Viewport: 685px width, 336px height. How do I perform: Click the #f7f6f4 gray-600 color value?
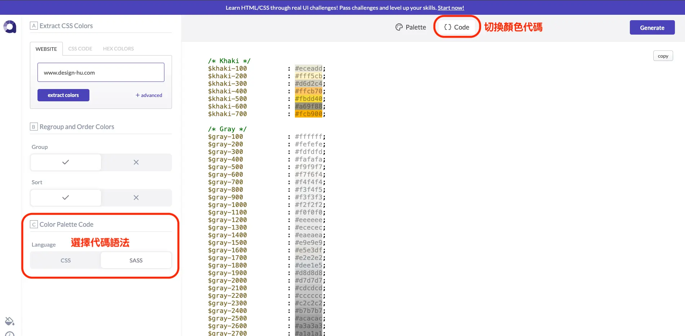(309, 174)
